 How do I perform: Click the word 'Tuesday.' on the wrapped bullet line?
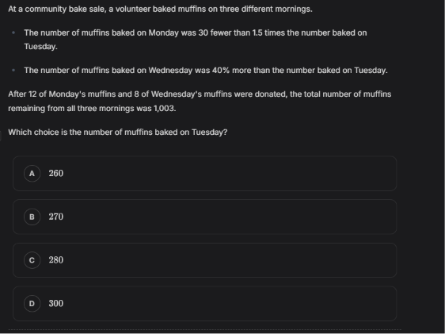tap(40, 47)
